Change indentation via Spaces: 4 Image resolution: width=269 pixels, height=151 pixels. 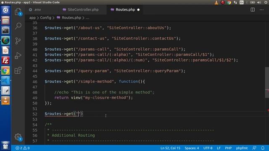click(192, 148)
